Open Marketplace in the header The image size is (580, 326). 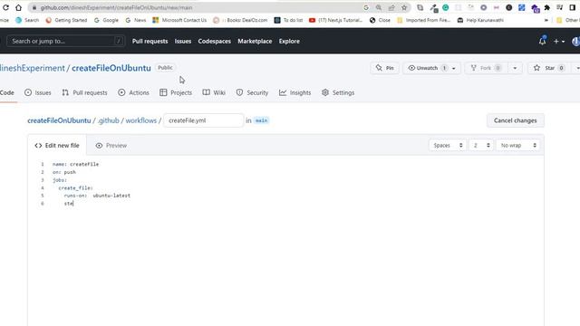255,41
